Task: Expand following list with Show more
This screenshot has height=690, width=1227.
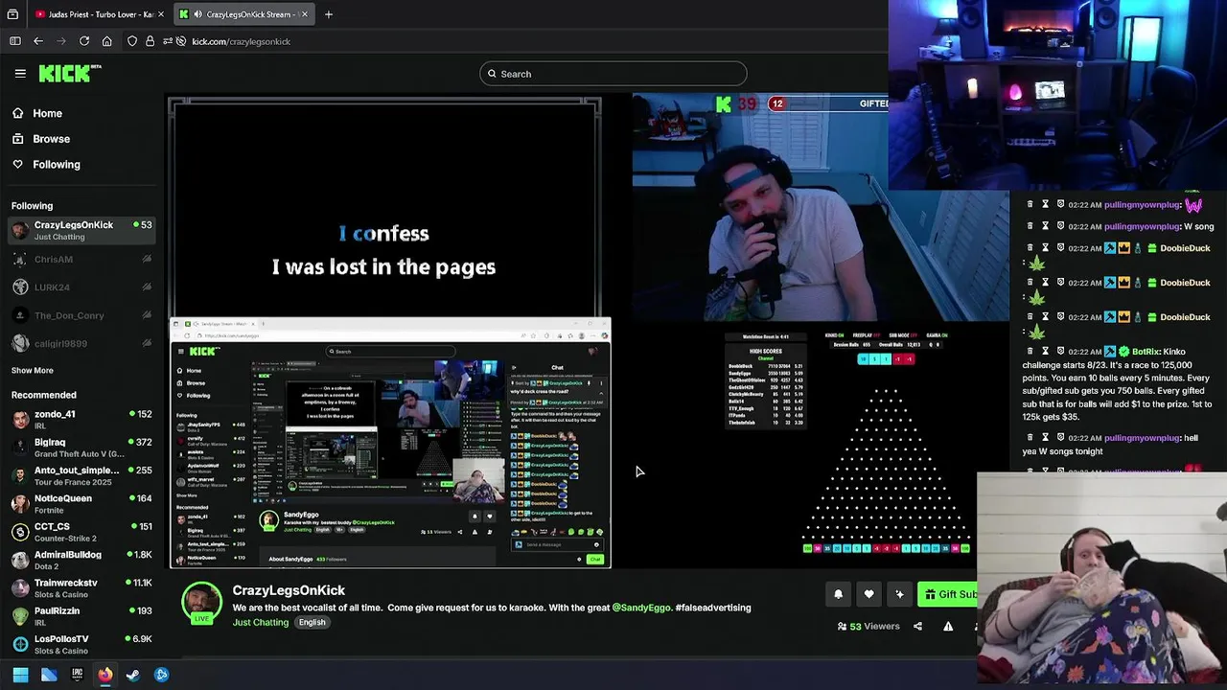Action: (x=33, y=370)
